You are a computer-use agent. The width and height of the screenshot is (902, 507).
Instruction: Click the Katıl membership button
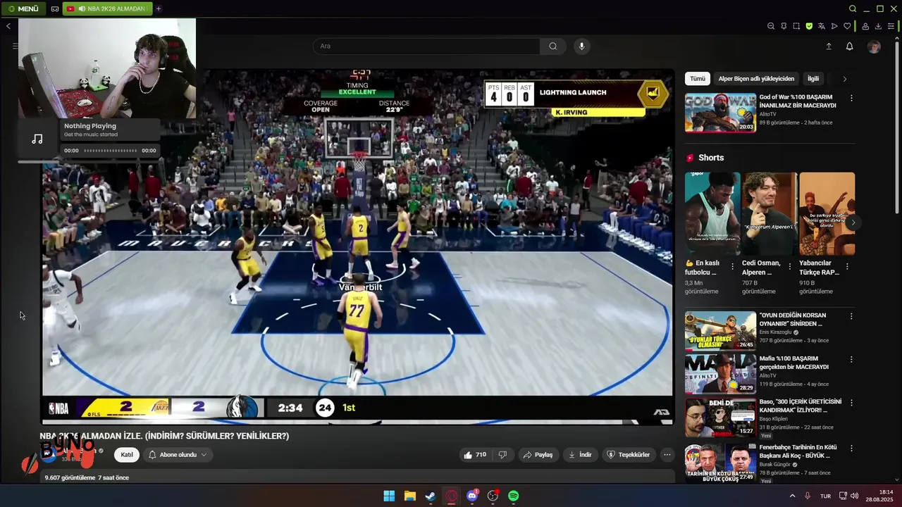[127, 455]
